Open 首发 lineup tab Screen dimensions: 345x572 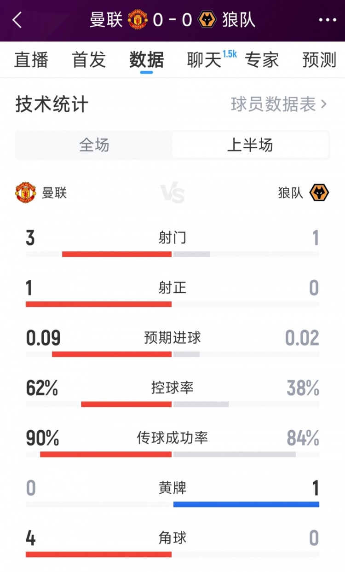tap(89, 60)
